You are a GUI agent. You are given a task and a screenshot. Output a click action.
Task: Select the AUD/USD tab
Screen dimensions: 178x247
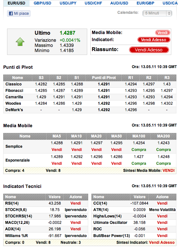[119, 3]
